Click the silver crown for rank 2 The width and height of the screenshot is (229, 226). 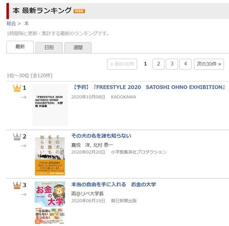point(17,137)
